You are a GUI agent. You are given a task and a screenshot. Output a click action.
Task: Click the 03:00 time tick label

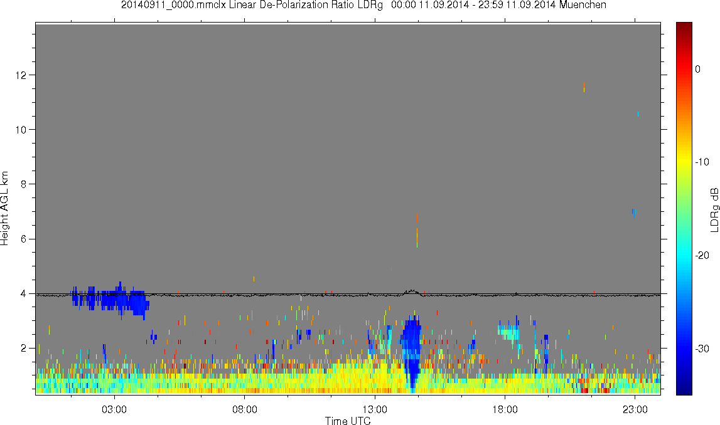click(x=114, y=410)
